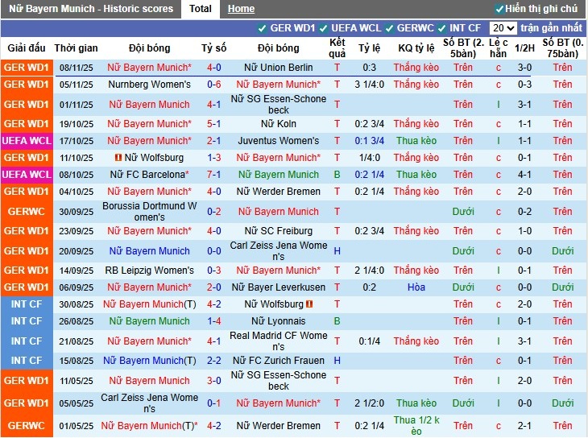Screen dimensions: 588x438
Task: Open the 20 recent matches dropdown
Action: 502,28
